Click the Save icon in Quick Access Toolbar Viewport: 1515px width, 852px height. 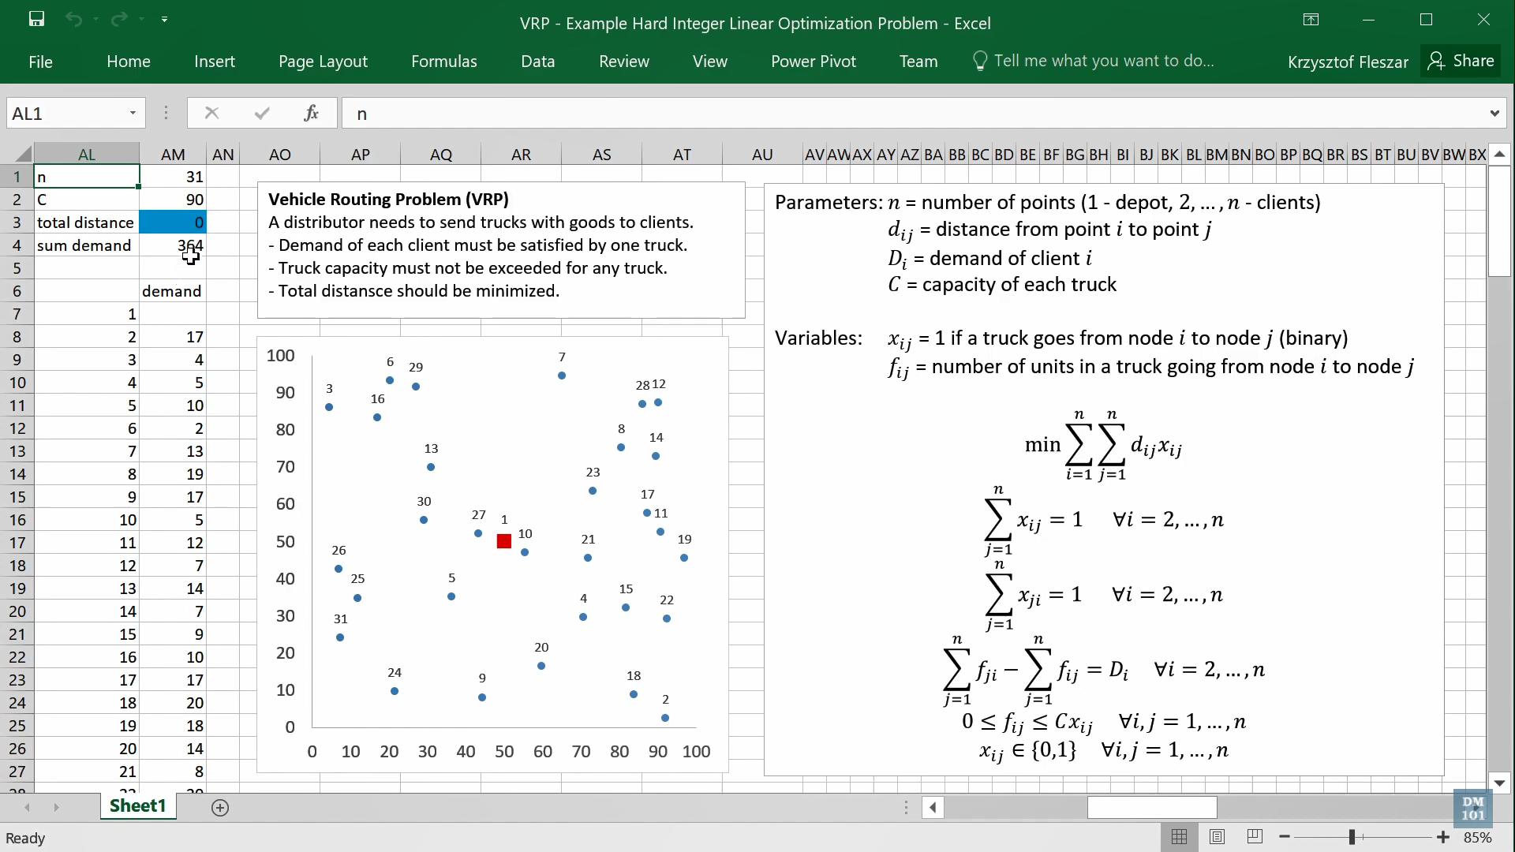coord(36,19)
